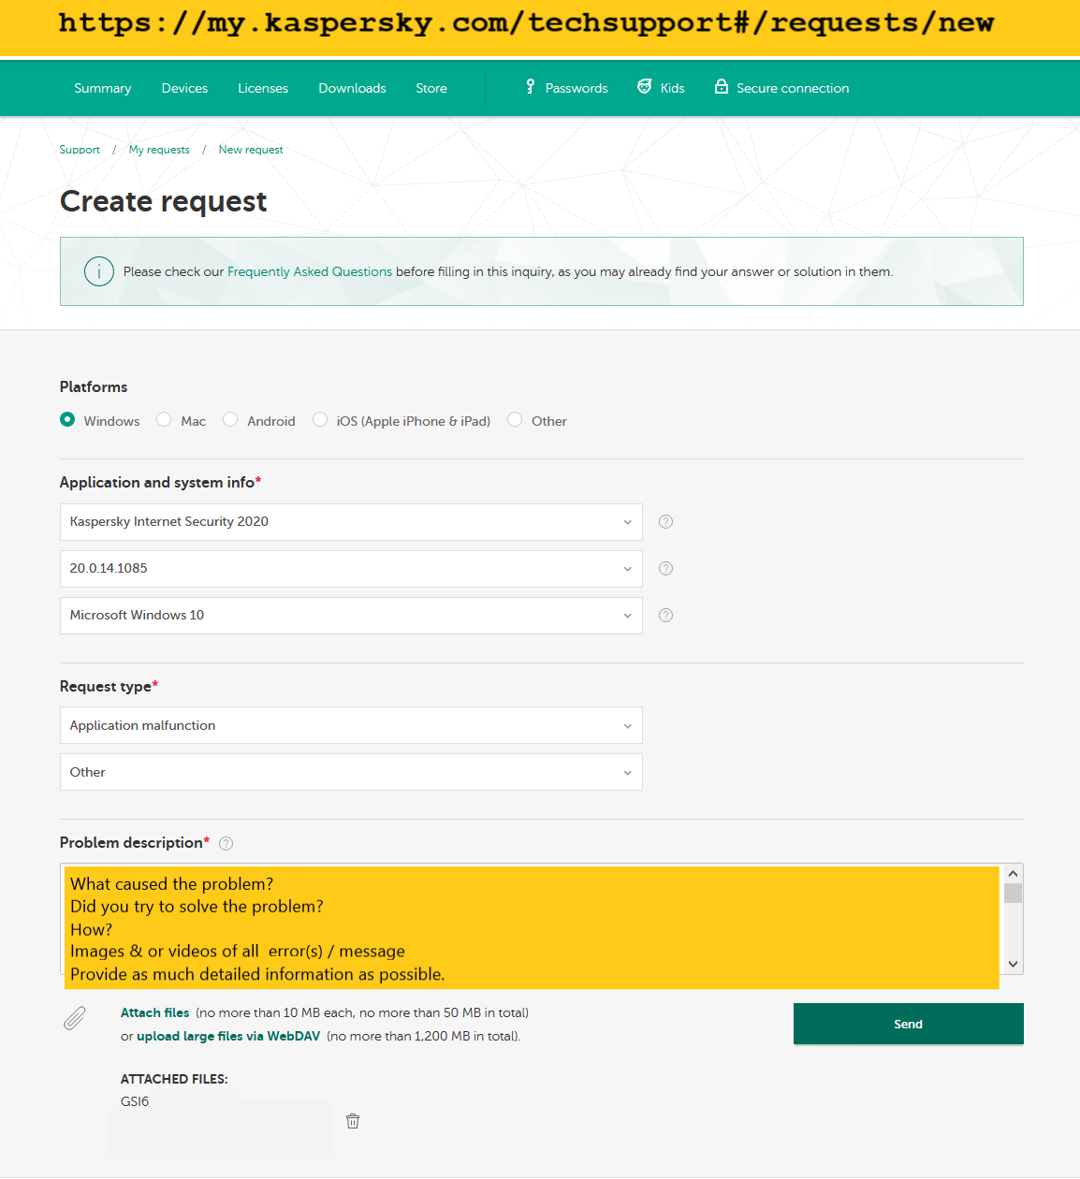1080x1179 pixels.
Task: Click the New request breadcrumb link
Action: [x=251, y=150]
